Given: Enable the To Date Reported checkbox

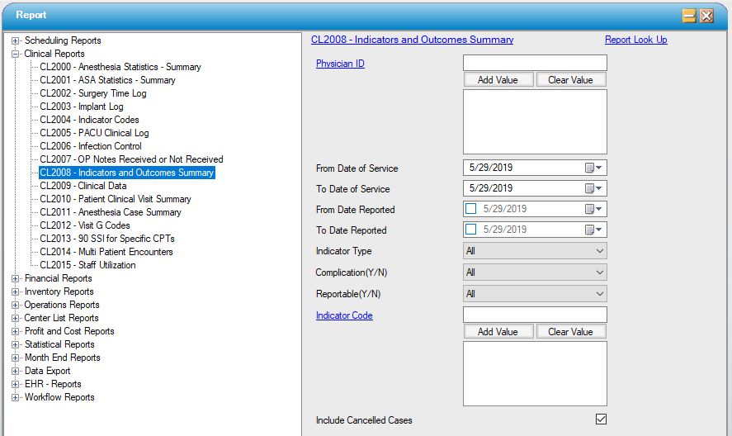Looking at the screenshot, I should click(471, 230).
